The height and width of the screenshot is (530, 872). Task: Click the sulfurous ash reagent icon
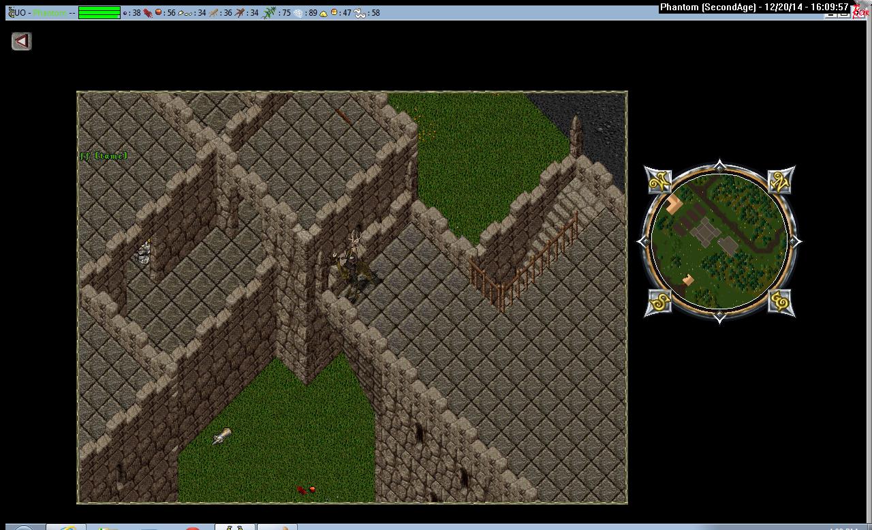pyautogui.click(x=324, y=13)
